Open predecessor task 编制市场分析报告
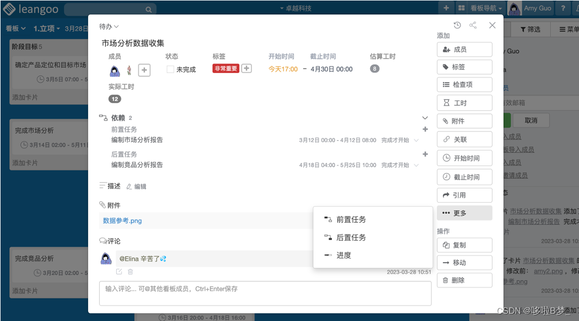 pos(137,140)
